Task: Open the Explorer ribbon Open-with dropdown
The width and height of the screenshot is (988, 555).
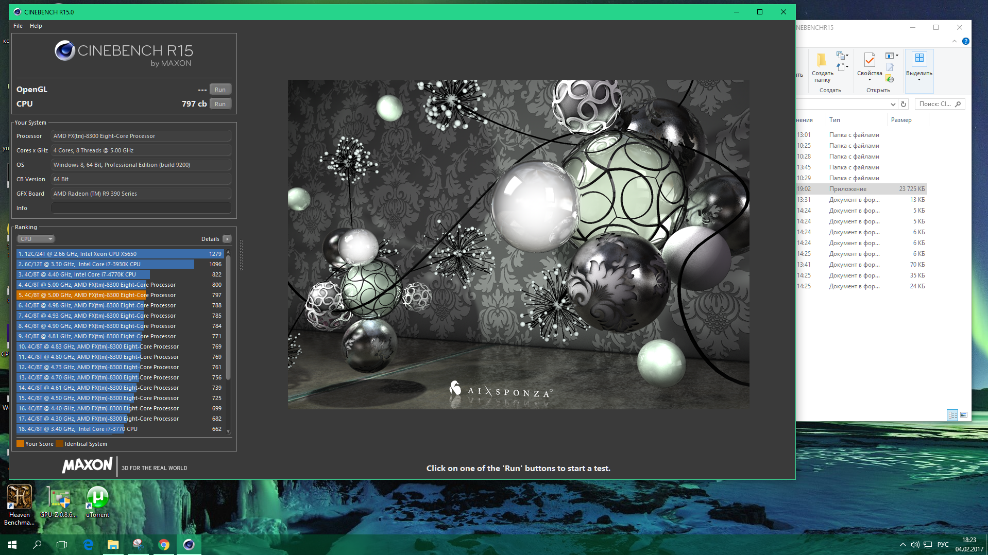Action: pos(892,56)
